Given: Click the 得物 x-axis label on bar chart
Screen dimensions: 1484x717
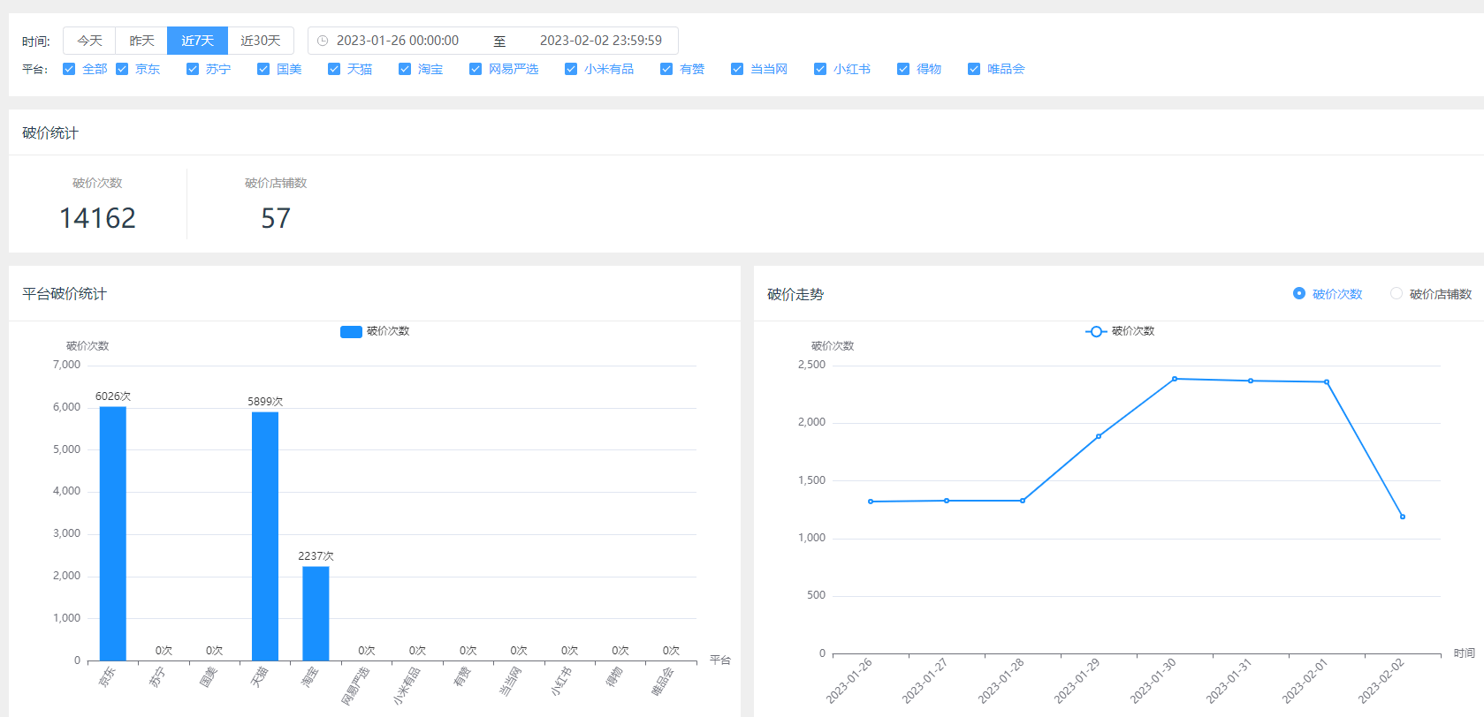Looking at the screenshot, I should pos(614,677).
